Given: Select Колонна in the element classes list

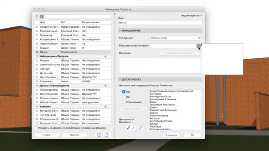Looking at the screenshot, I should (155, 118).
